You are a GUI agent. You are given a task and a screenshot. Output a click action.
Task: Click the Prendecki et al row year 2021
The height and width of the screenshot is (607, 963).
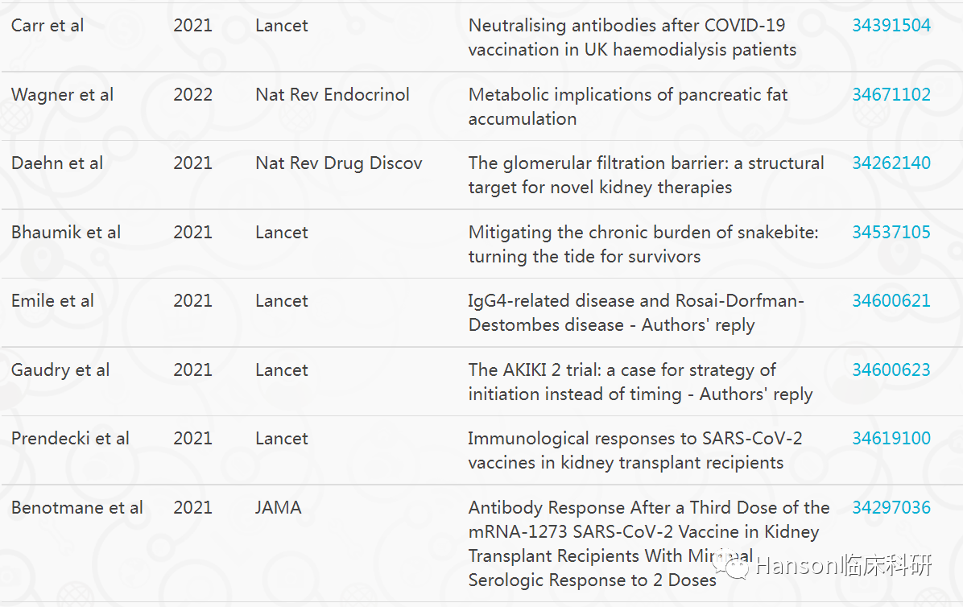pos(193,439)
